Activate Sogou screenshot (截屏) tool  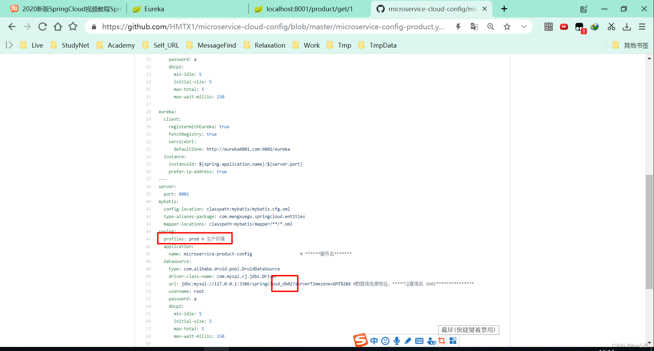click(442, 340)
